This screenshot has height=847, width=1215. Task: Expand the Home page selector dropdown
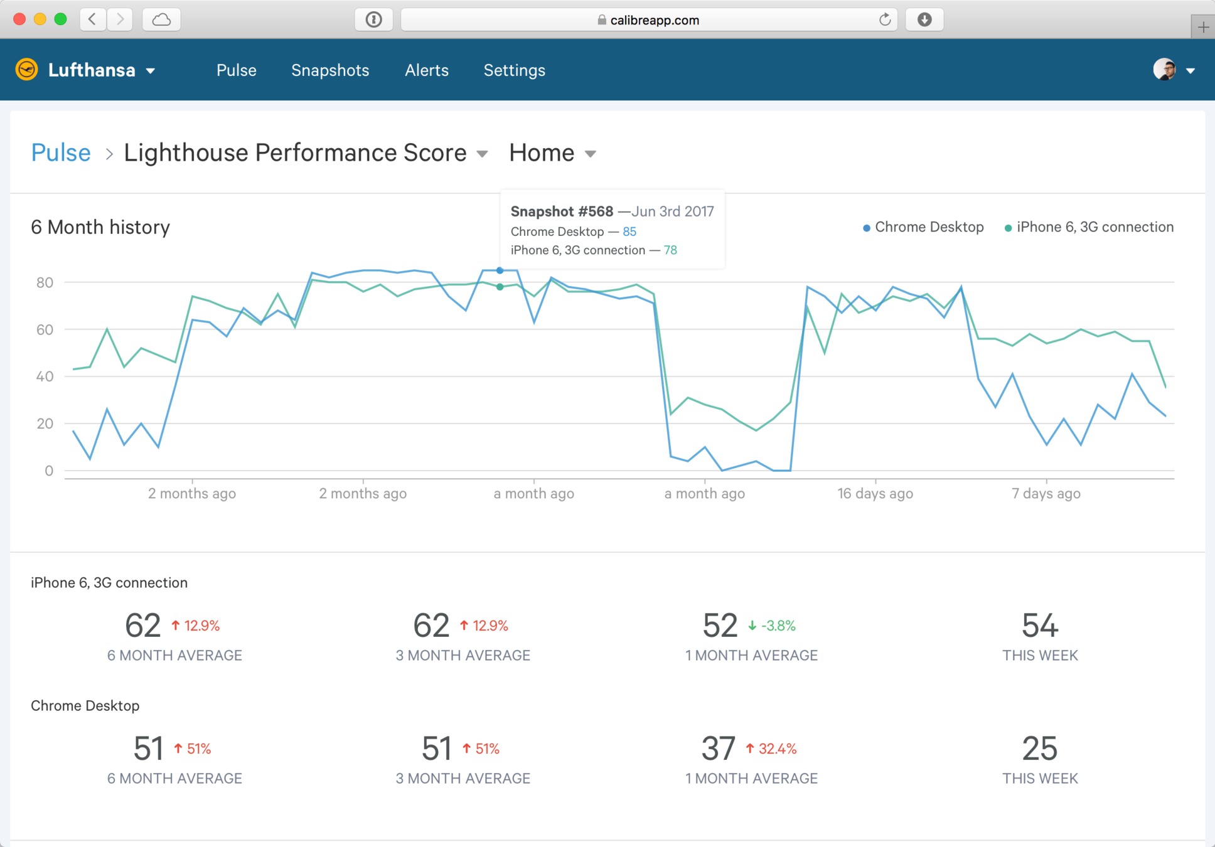[x=590, y=154]
